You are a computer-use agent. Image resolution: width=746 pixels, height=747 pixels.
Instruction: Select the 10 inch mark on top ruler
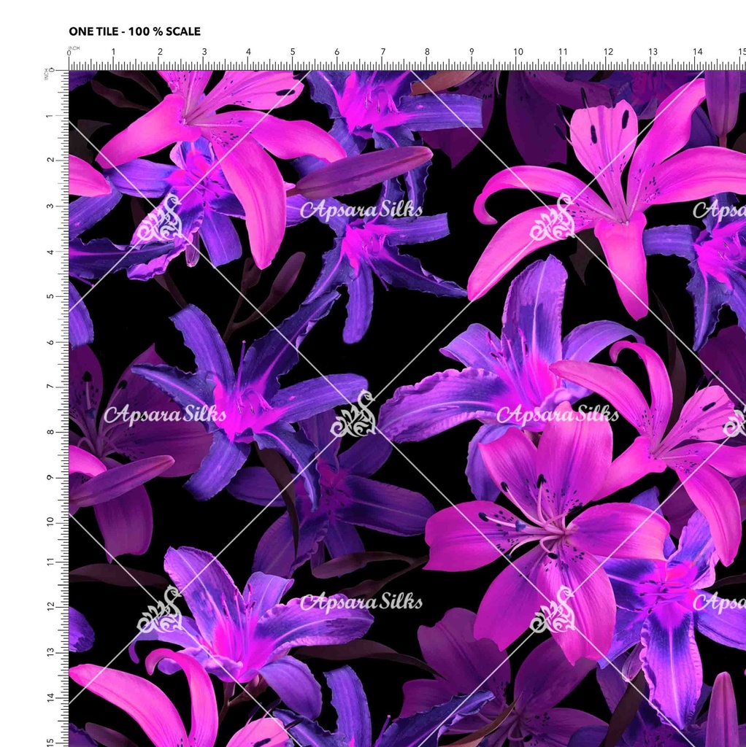point(518,53)
